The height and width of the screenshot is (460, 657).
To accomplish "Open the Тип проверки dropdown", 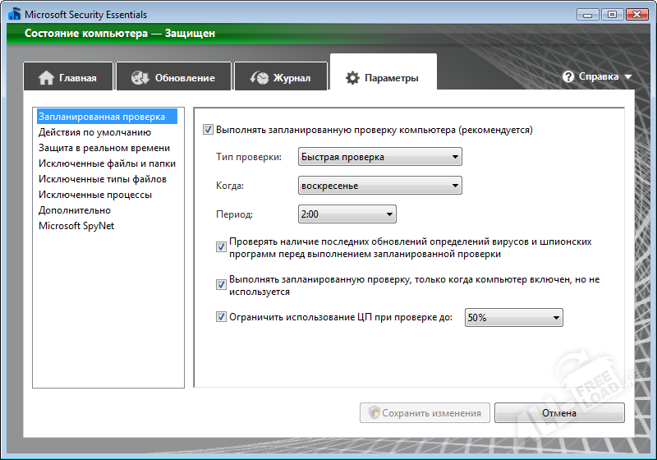I will pos(379,157).
